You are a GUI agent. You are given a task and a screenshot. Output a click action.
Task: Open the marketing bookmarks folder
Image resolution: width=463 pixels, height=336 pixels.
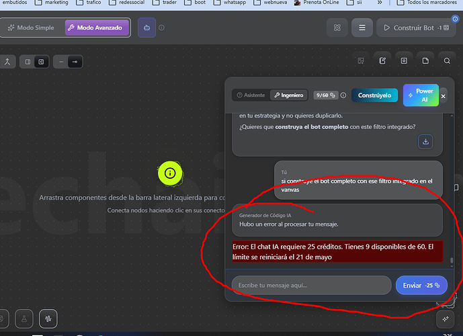pos(51,3)
